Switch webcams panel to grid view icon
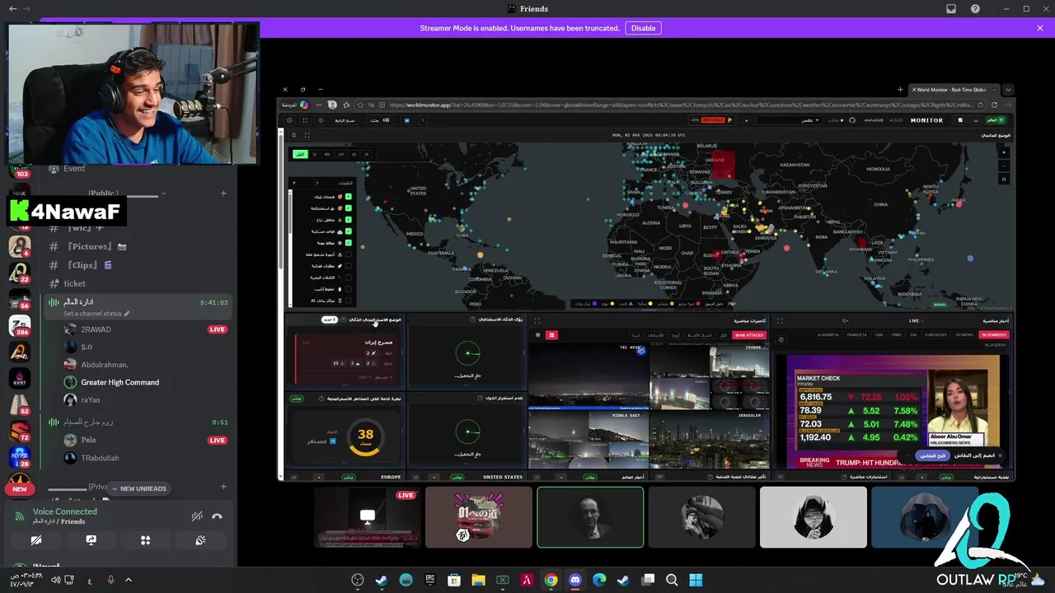This screenshot has height=593, width=1055. coord(551,335)
